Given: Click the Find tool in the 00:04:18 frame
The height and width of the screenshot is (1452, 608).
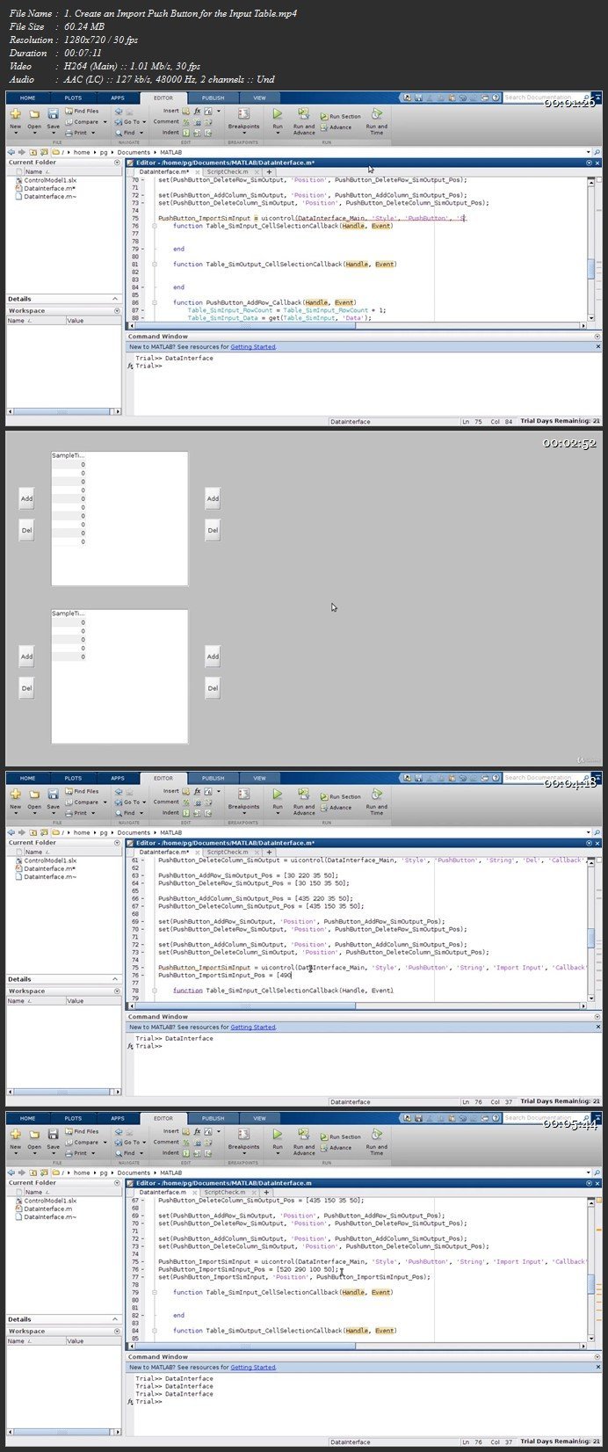Looking at the screenshot, I should point(128,812).
